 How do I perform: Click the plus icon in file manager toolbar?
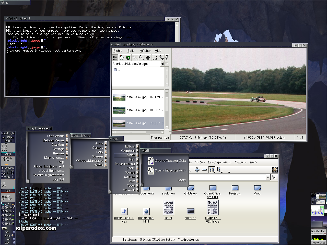coord(197,170)
